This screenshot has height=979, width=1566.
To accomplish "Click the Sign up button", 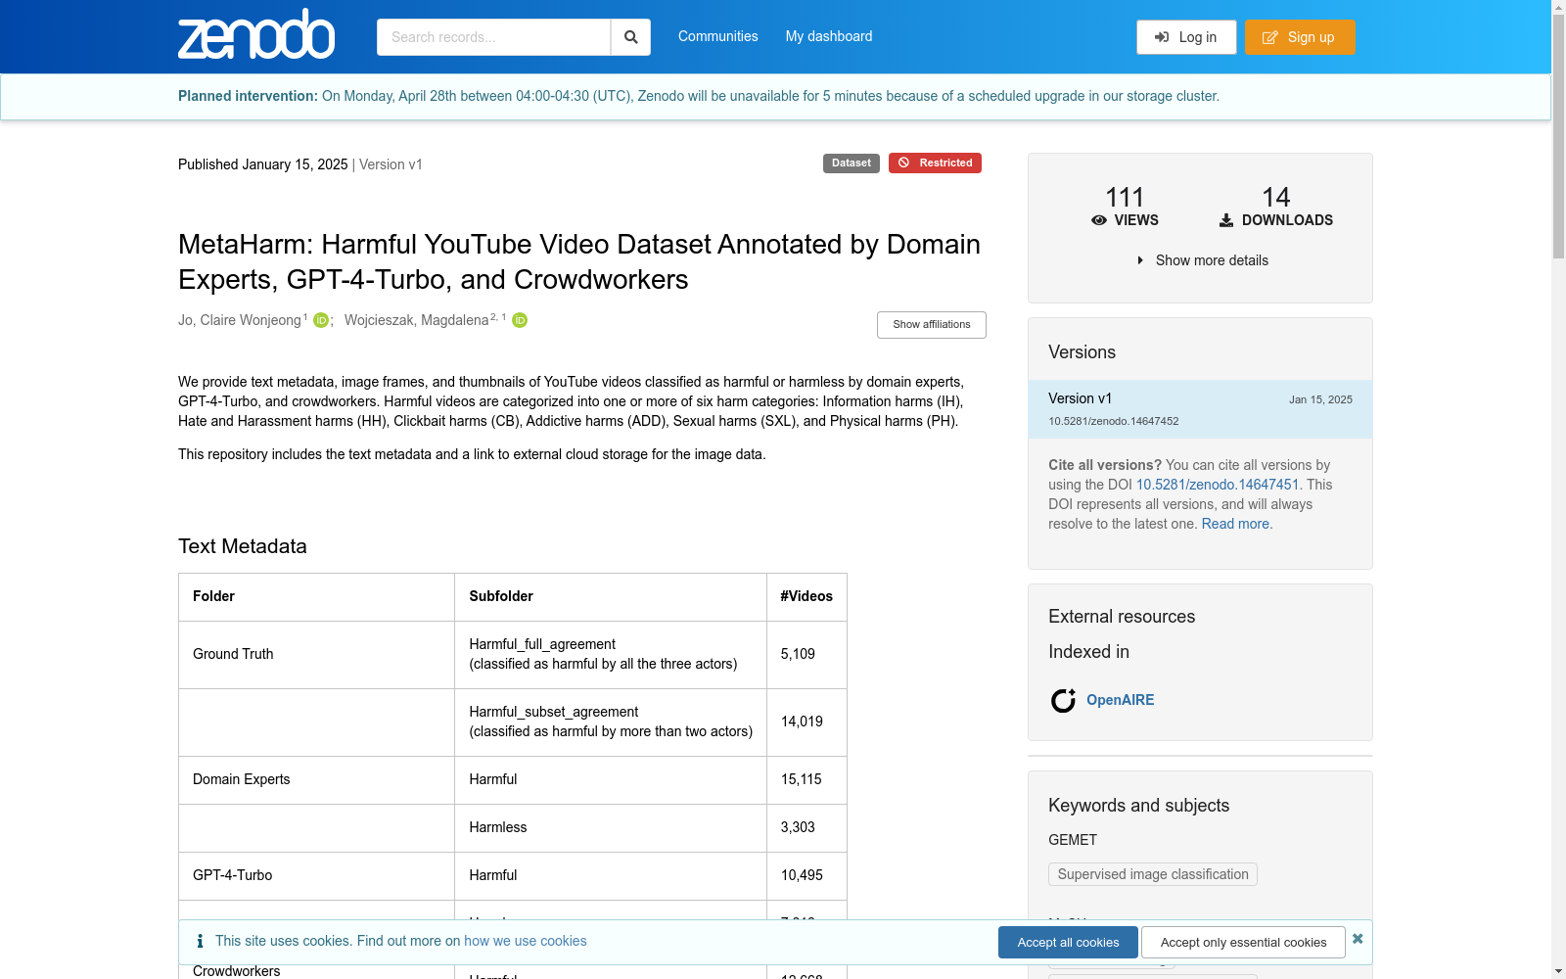I will click(x=1300, y=37).
